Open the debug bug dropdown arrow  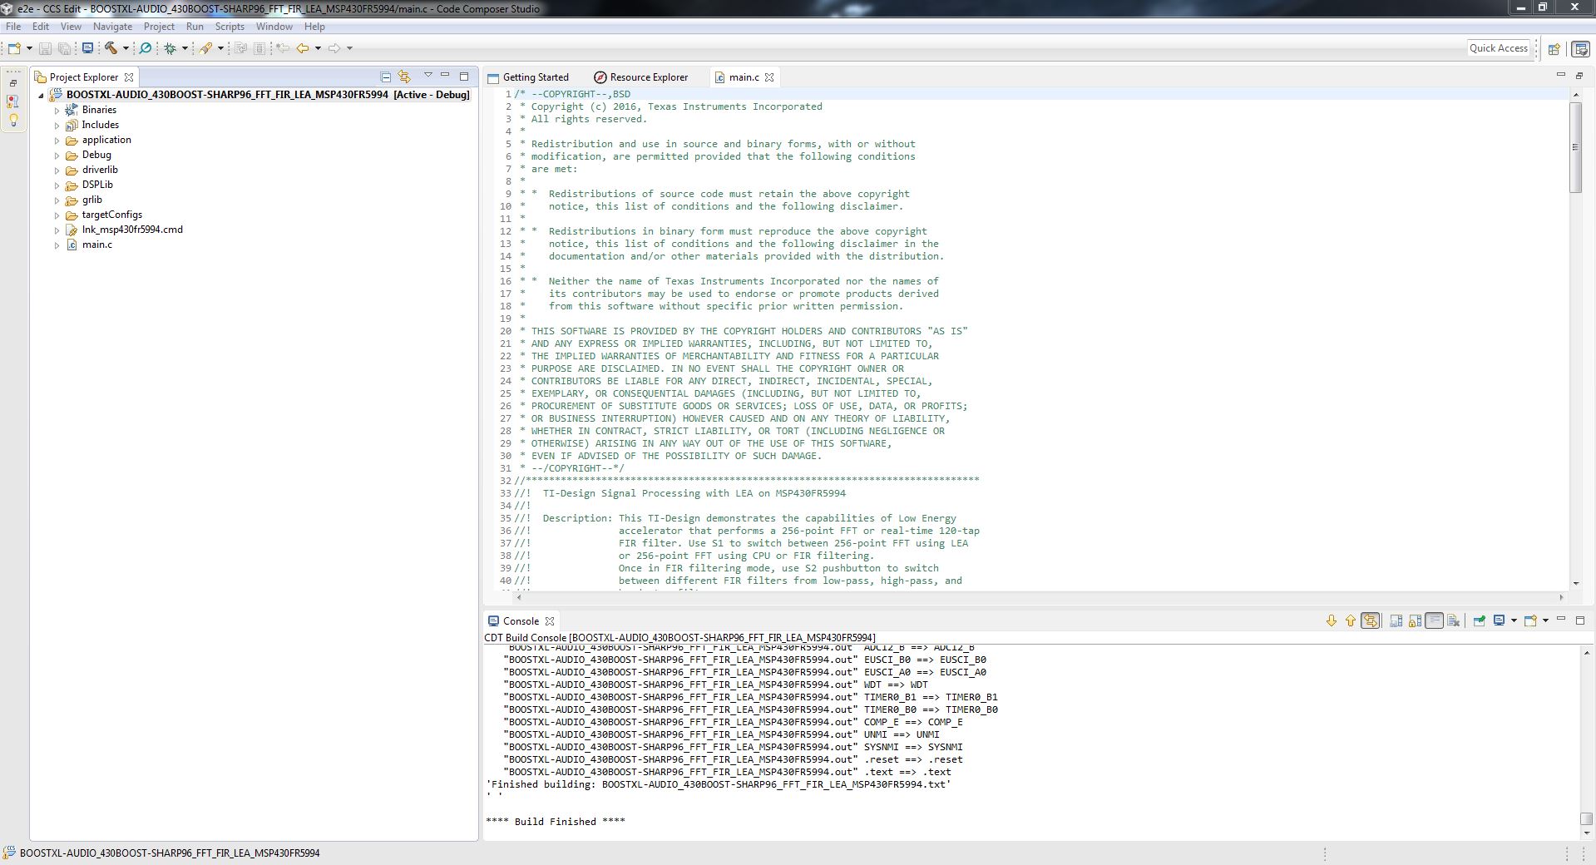(185, 48)
